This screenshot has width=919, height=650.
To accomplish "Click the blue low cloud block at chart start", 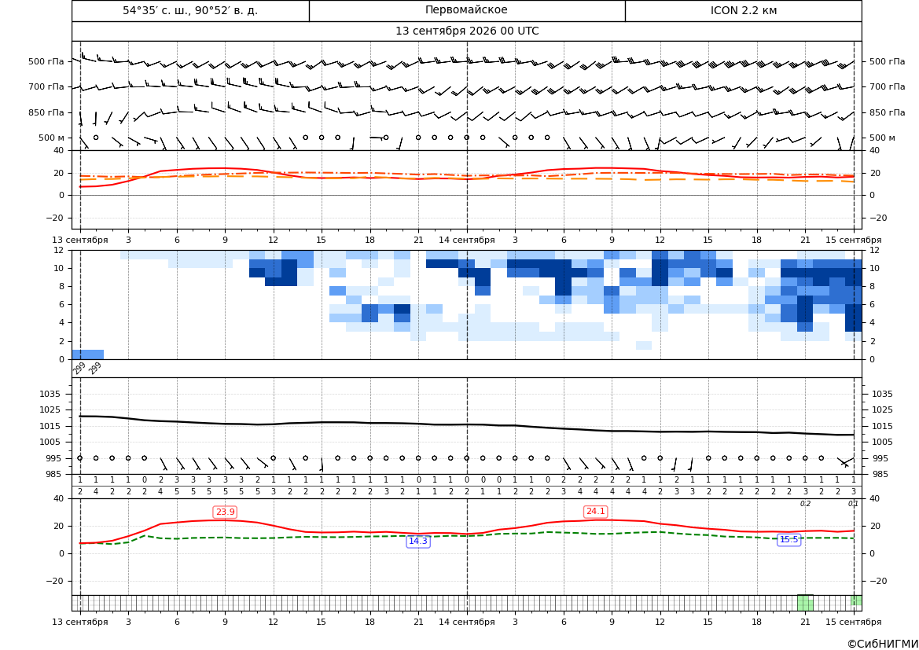I will [88, 354].
